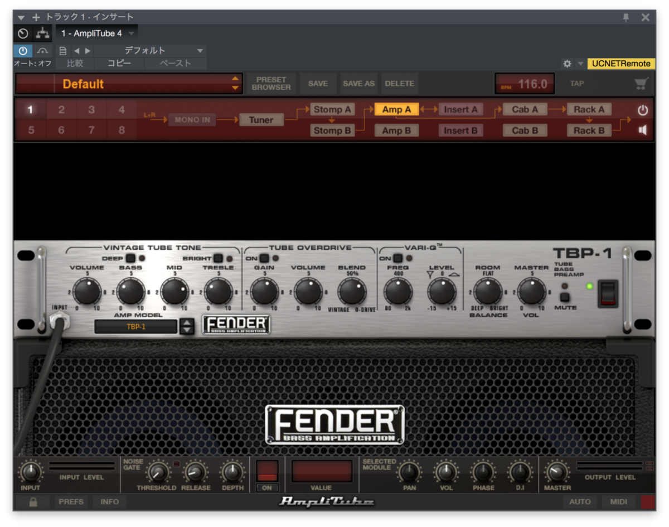Click the plus icon beside the track insert title
This screenshot has height=527, width=669.
(36, 17)
